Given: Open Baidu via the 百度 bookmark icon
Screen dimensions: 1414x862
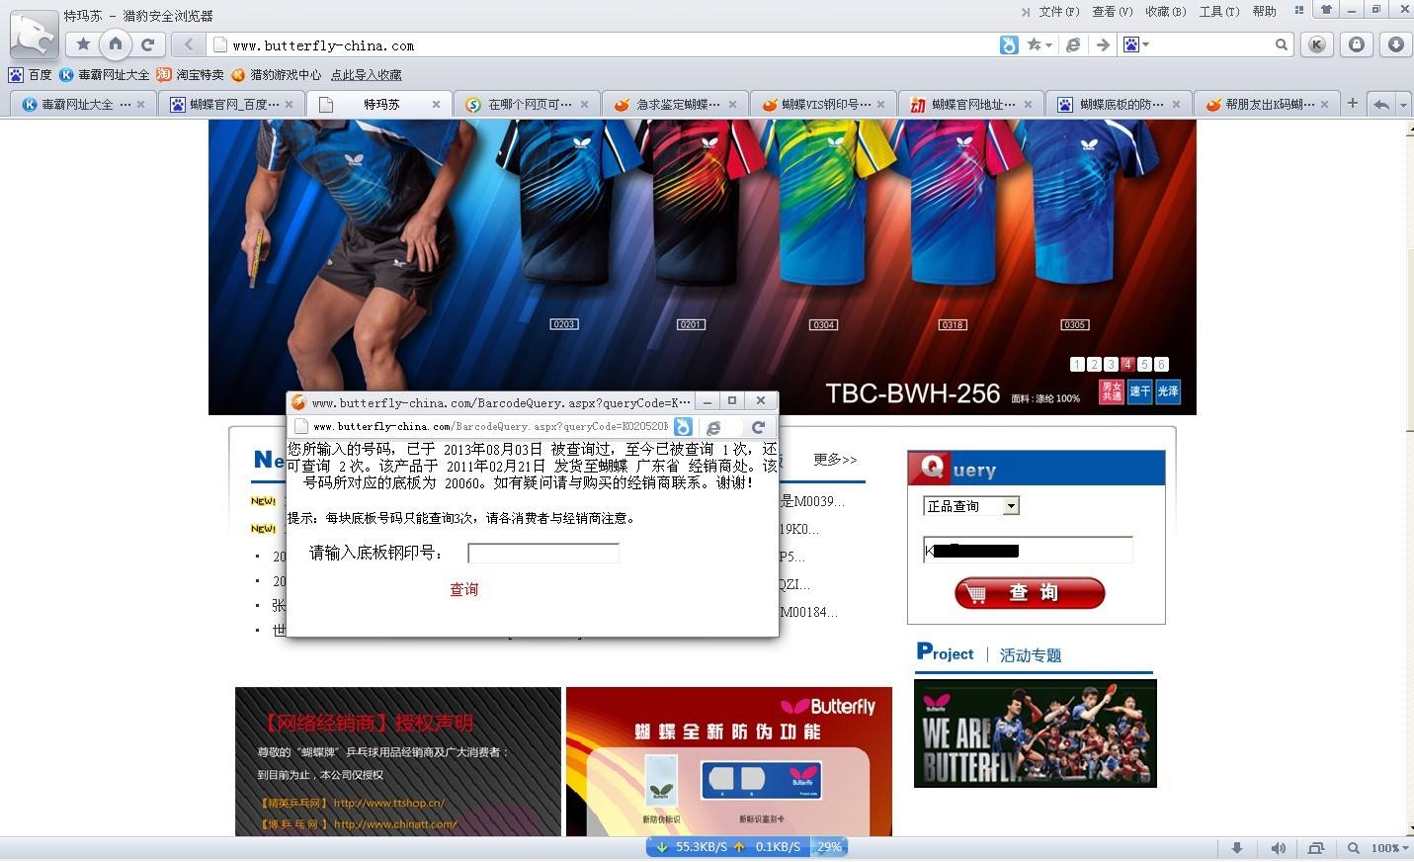Looking at the screenshot, I should (17, 75).
